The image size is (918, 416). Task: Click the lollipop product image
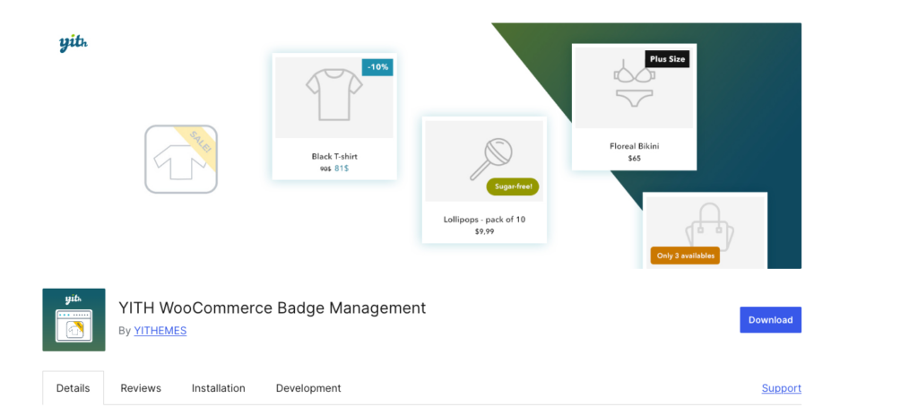[484, 161]
